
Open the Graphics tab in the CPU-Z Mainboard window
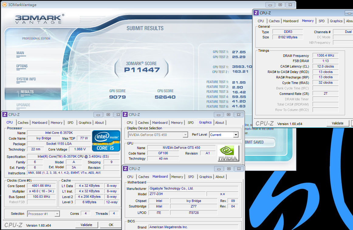point(206,177)
